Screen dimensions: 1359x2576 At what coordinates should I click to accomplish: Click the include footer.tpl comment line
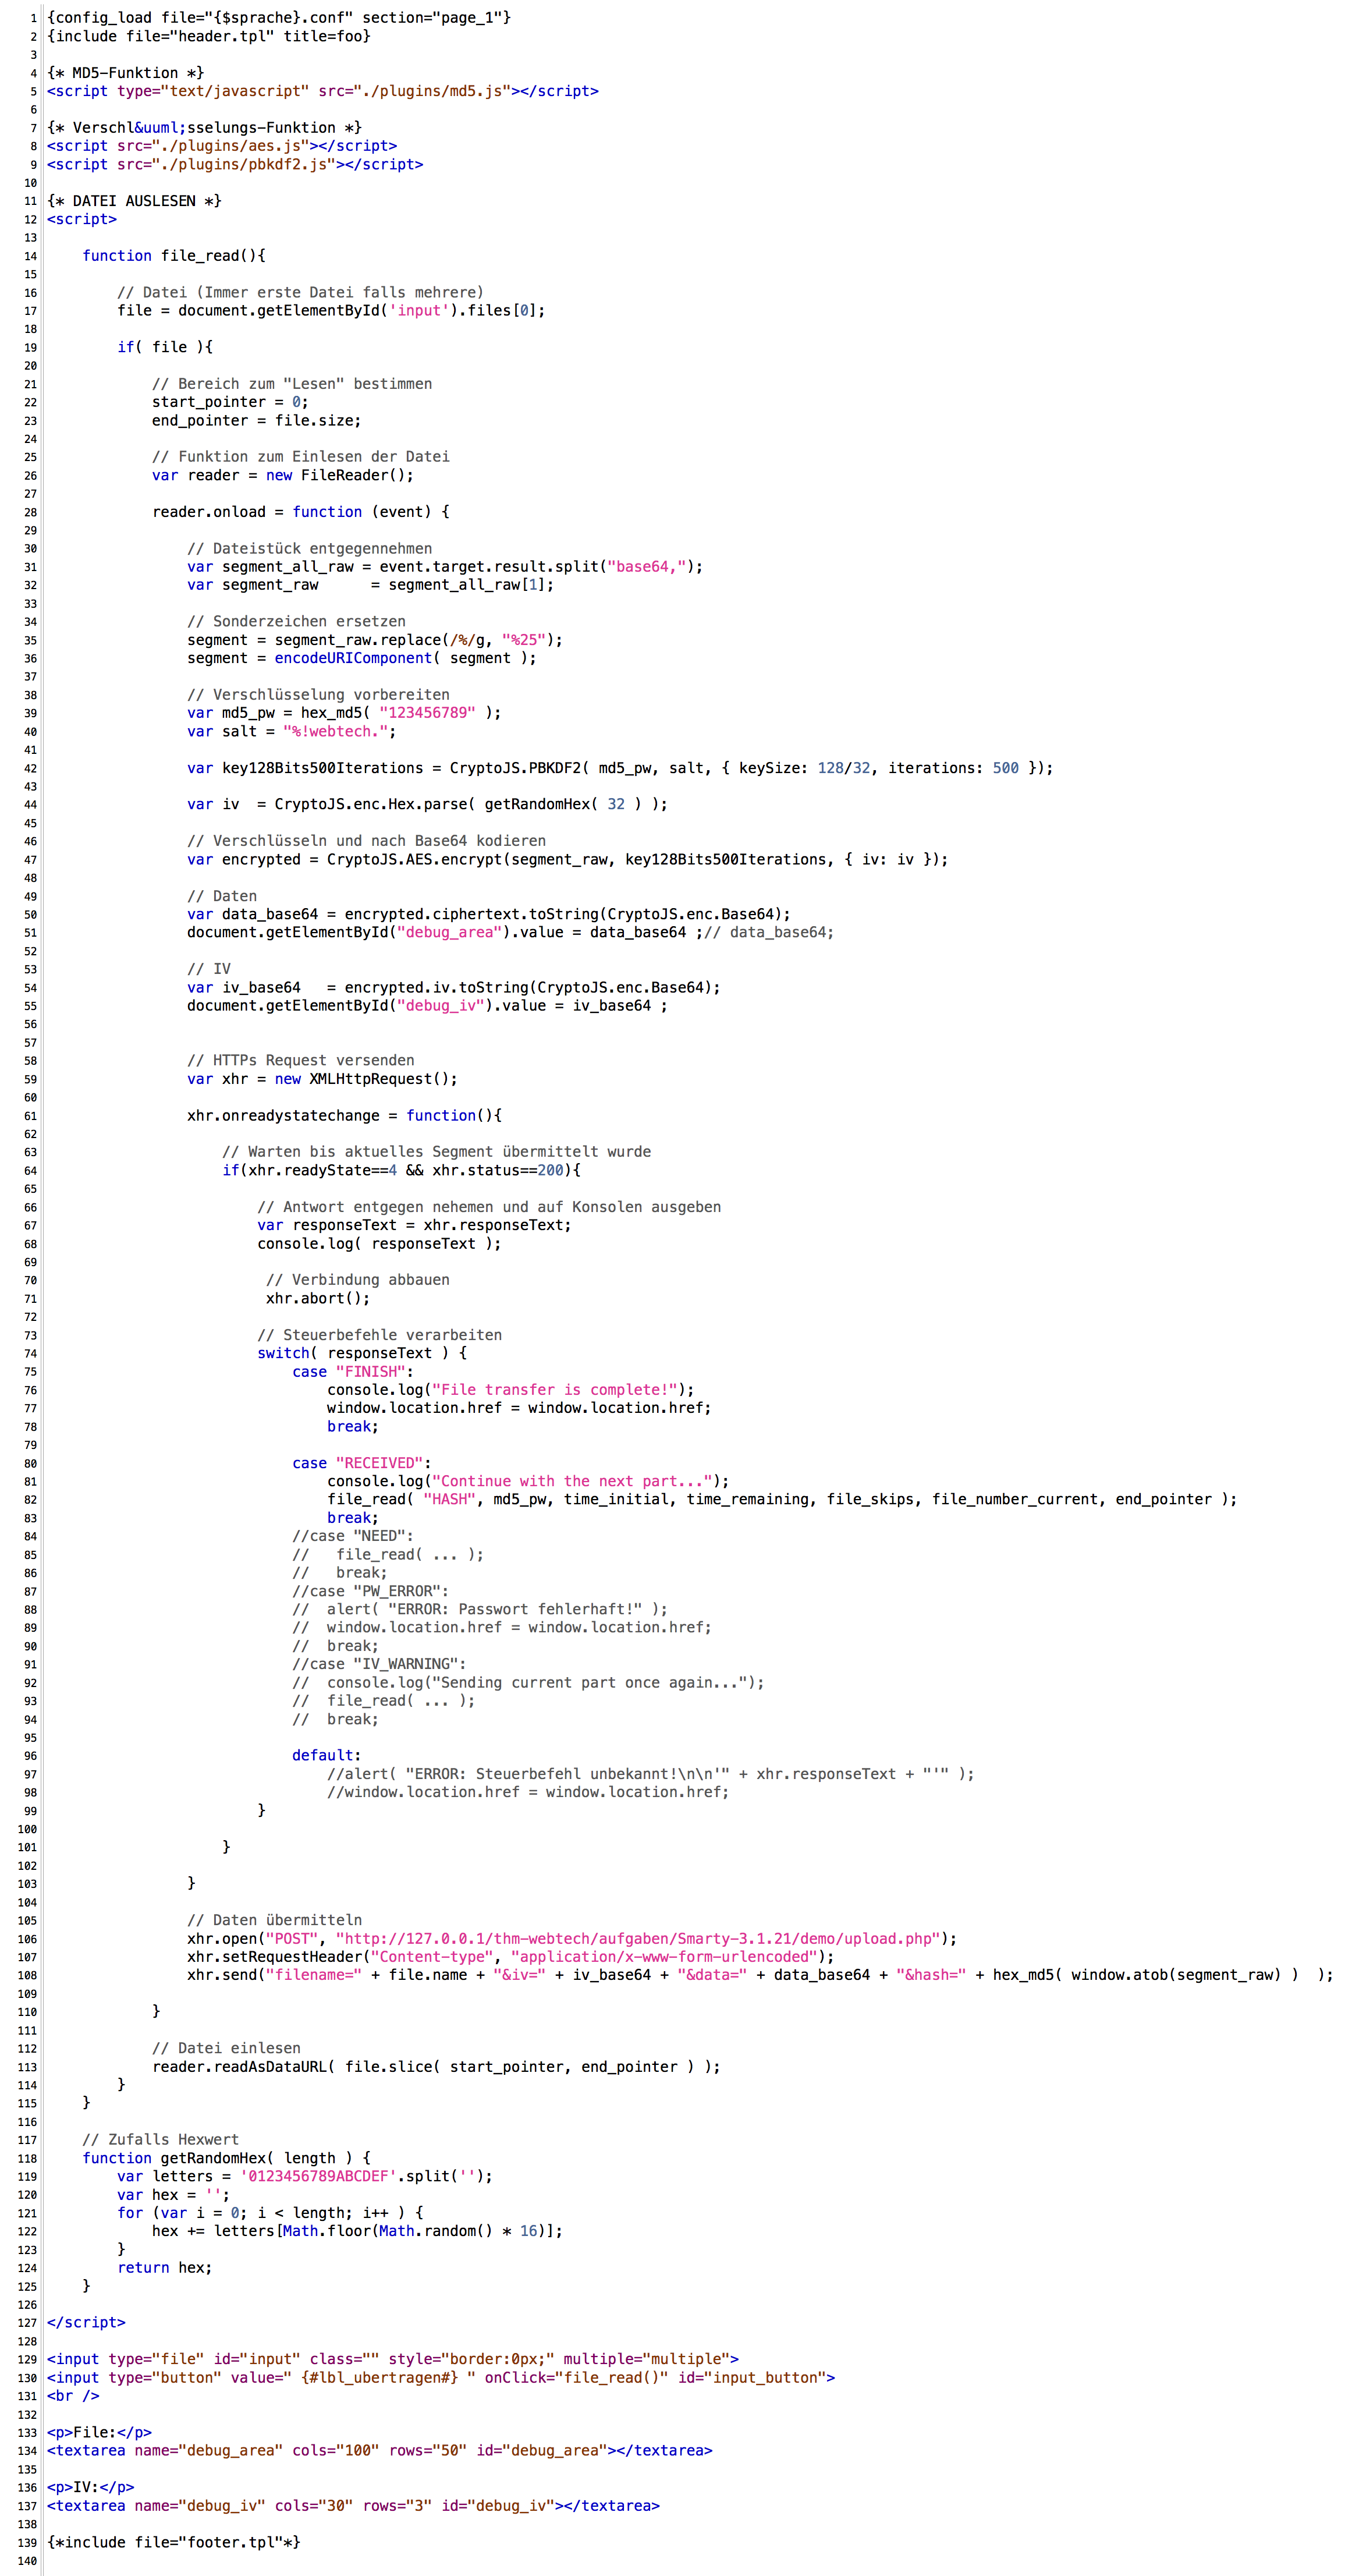point(174,2542)
